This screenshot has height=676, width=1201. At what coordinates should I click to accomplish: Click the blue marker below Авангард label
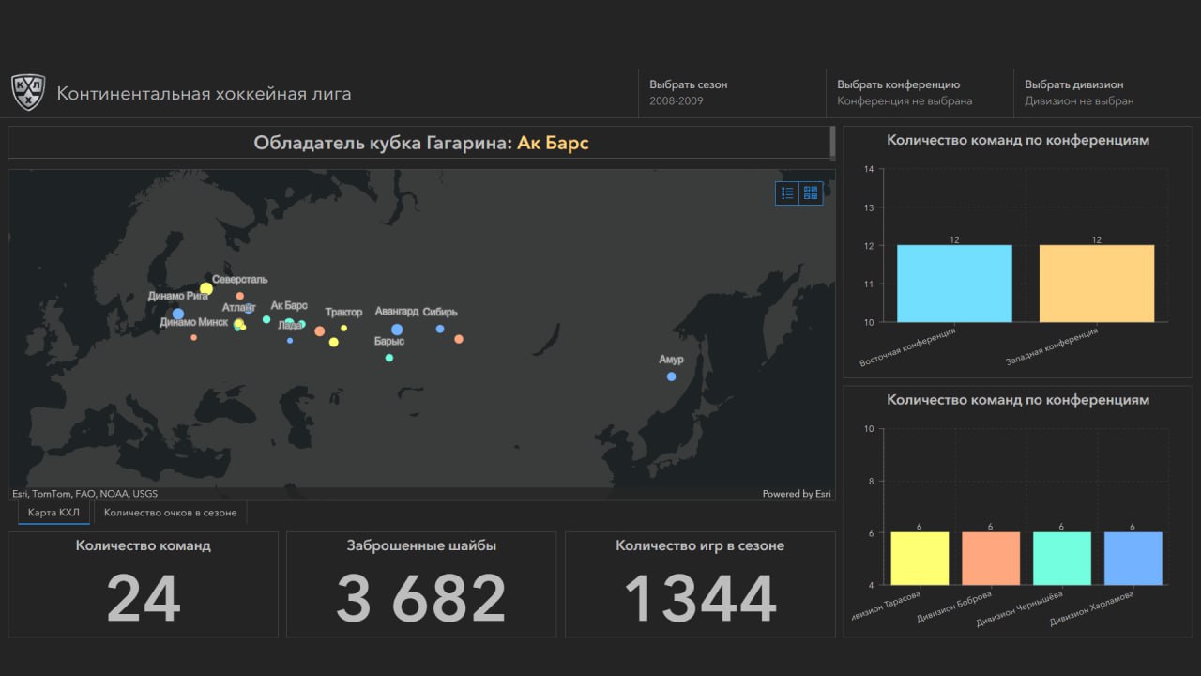397,330
